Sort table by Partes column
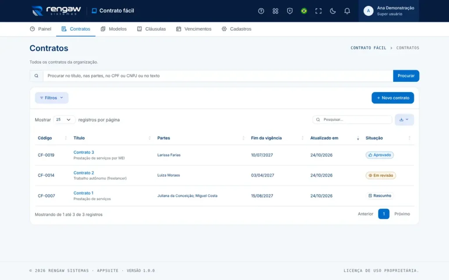The width and height of the screenshot is (449, 280). click(x=200, y=138)
